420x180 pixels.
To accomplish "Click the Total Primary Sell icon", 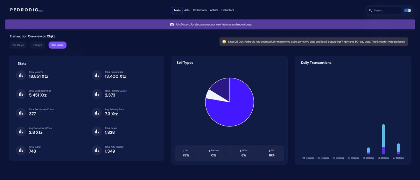I will [97, 75].
